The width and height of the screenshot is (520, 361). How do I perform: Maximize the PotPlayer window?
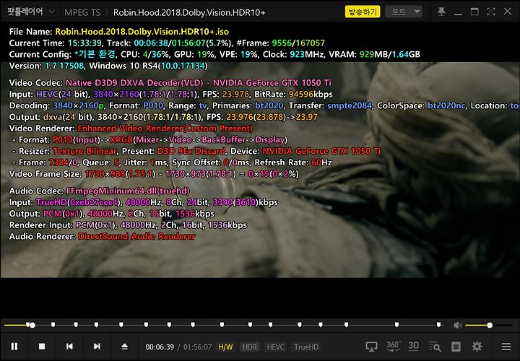[x=474, y=12]
